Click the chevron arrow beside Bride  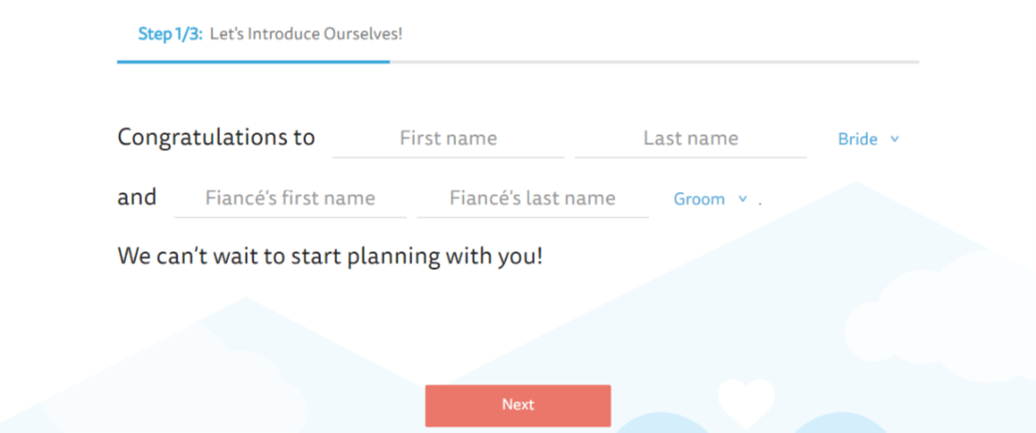(x=894, y=140)
